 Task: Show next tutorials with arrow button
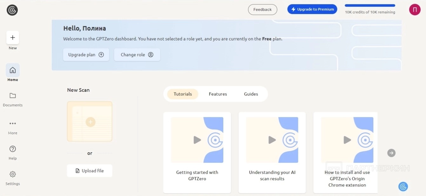tap(391, 153)
